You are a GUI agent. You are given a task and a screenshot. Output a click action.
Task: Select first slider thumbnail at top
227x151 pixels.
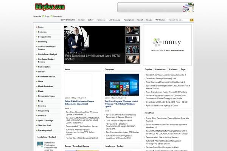pyautogui.click(x=132, y=31)
